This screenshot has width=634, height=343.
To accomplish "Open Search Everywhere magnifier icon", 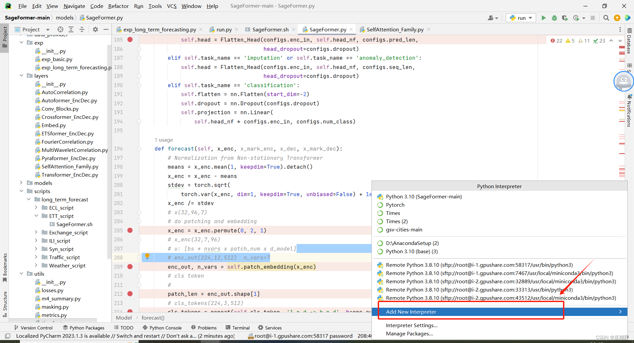I will [606, 18].
